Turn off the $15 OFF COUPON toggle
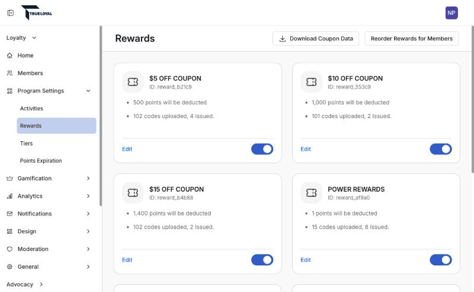The height and width of the screenshot is (292, 474). point(262,260)
